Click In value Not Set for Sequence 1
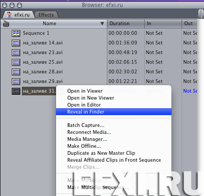204x196 pixels. point(154,33)
